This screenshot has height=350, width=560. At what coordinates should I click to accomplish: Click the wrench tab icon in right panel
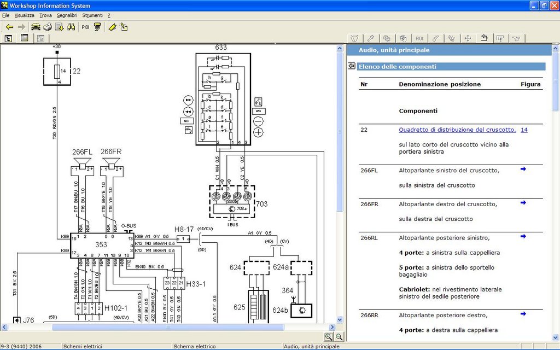pyautogui.click(x=370, y=38)
